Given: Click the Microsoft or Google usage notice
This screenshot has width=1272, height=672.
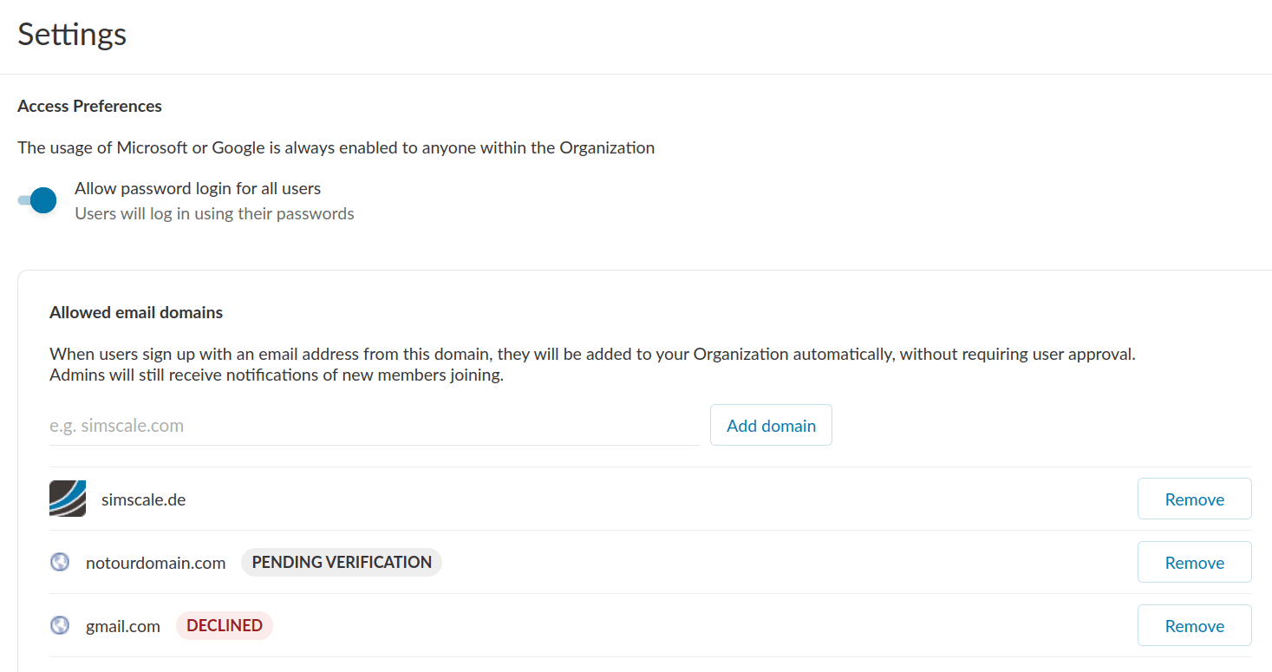Looking at the screenshot, I should tap(336, 148).
